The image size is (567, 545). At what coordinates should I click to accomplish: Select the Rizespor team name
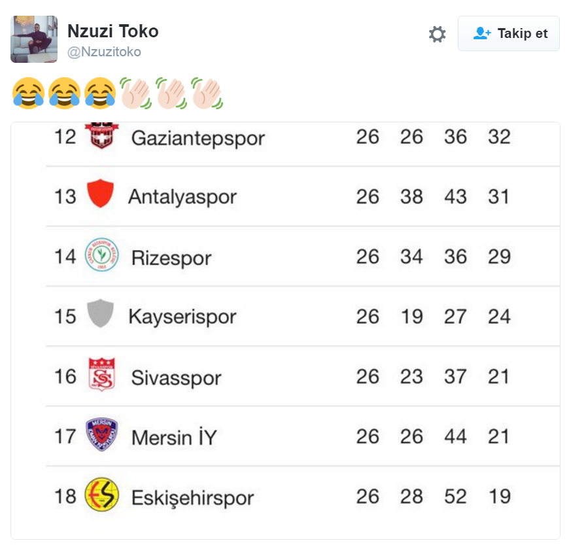171,257
